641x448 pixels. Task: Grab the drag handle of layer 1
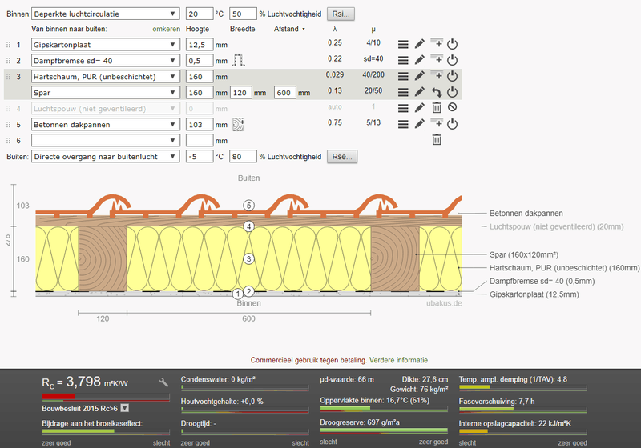[8, 45]
